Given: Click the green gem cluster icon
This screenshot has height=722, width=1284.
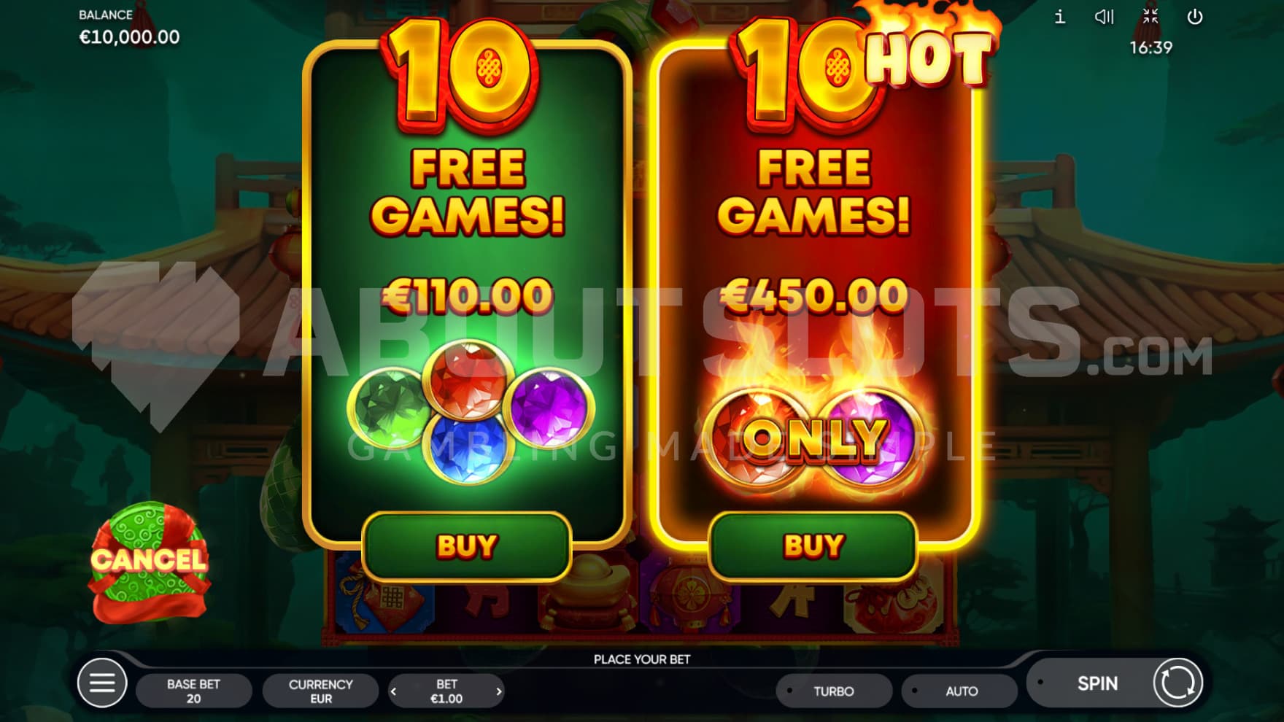Looking at the screenshot, I should 471,411.
